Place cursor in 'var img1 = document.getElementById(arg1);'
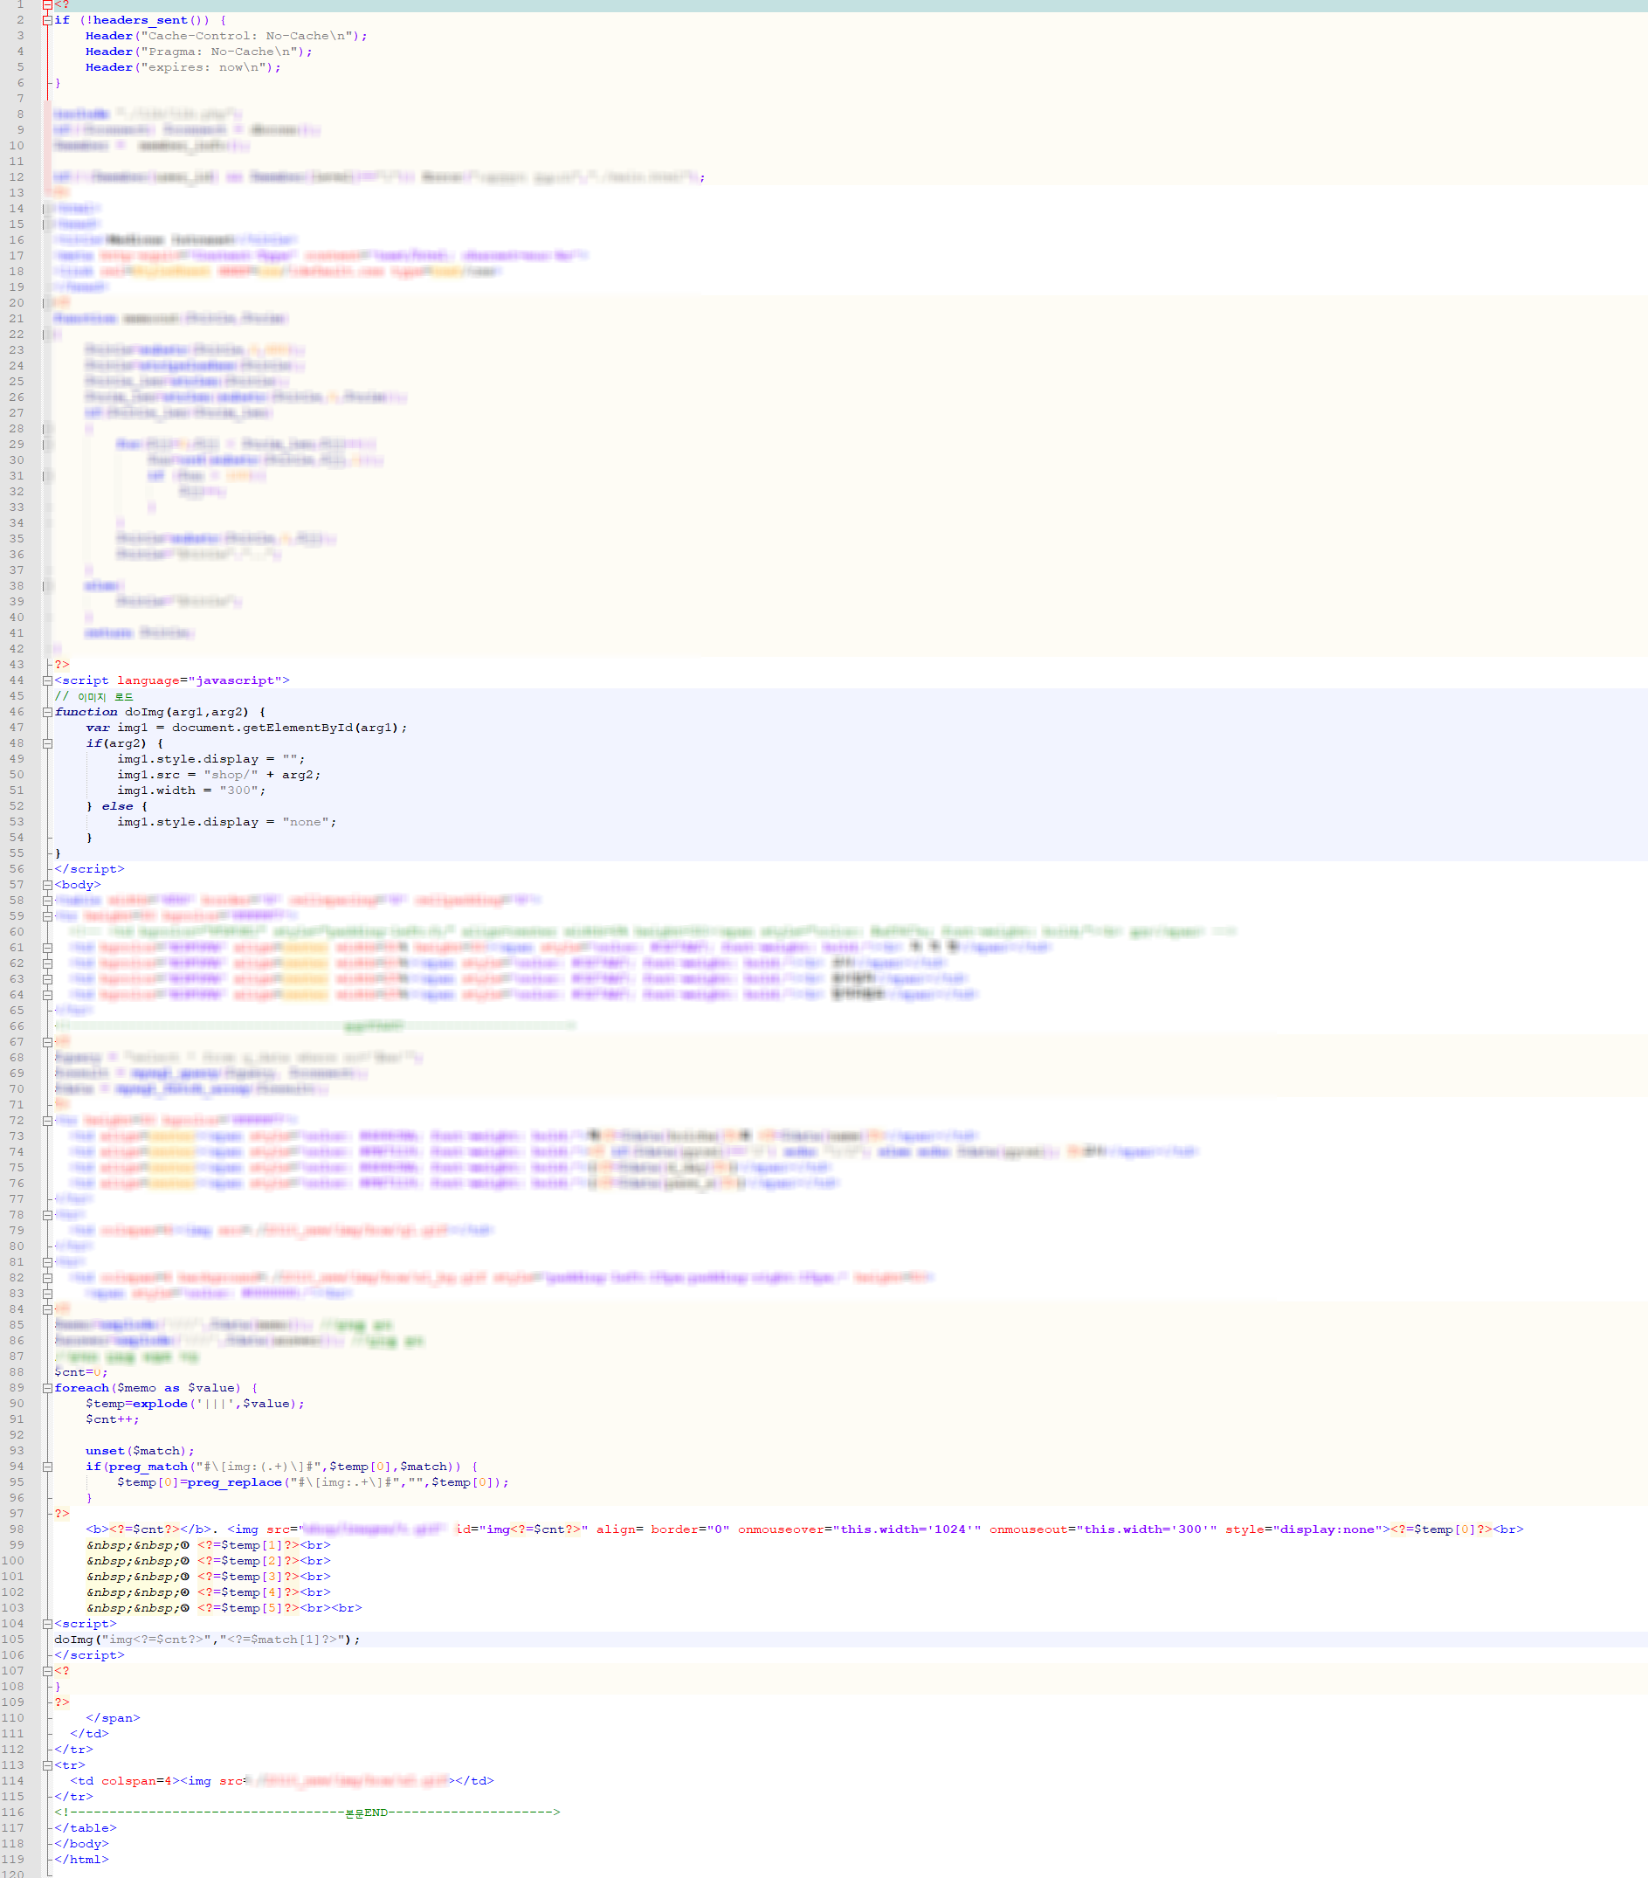 [246, 728]
